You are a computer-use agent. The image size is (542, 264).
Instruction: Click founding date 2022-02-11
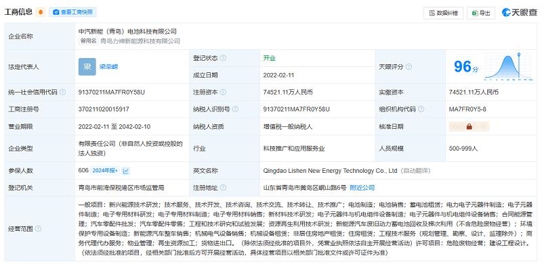click(278, 75)
